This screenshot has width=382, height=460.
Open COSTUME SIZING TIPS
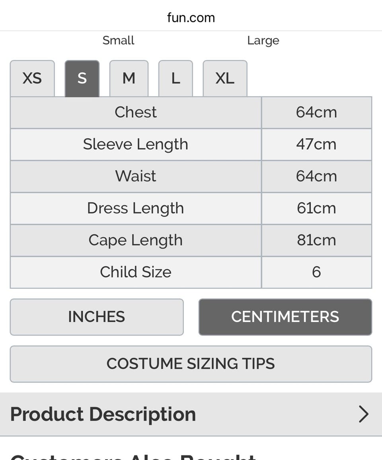(191, 364)
